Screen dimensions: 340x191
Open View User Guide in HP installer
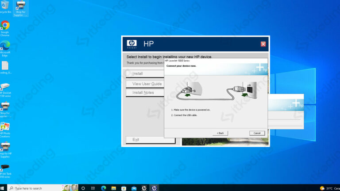pos(145,84)
